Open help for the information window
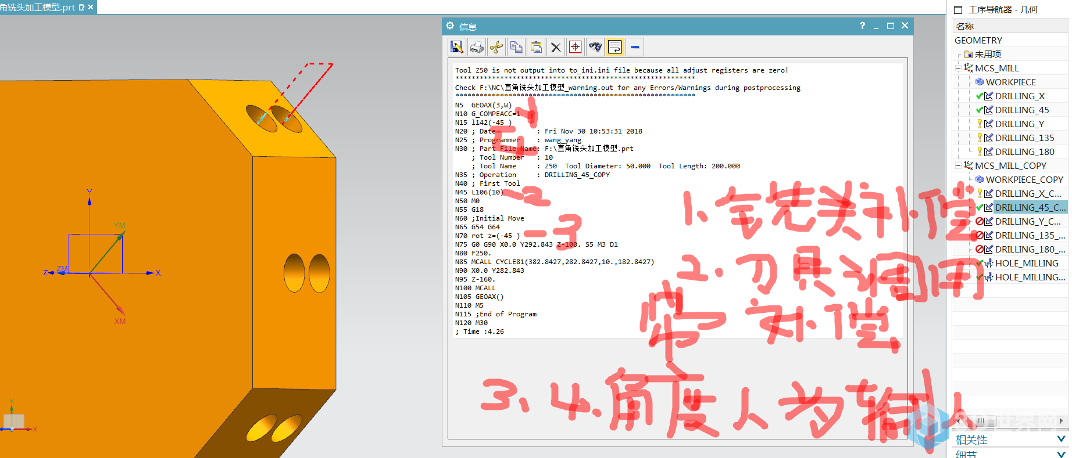 coord(862,26)
